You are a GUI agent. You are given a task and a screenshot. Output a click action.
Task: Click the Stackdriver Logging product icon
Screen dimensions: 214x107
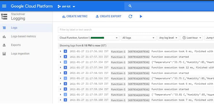tap(4, 17)
